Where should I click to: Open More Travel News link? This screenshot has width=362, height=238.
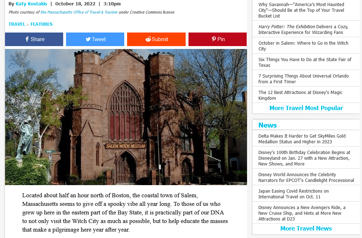[306, 228]
